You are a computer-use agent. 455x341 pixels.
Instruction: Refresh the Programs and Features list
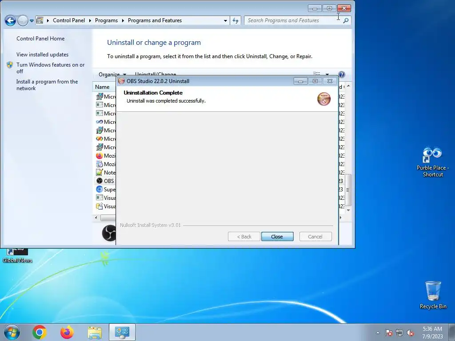tap(235, 20)
